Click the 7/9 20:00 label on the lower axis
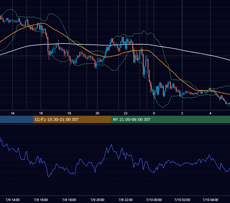 pos(97,200)
